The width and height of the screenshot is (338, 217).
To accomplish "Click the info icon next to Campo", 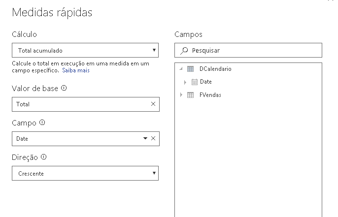I will (x=42, y=123).
